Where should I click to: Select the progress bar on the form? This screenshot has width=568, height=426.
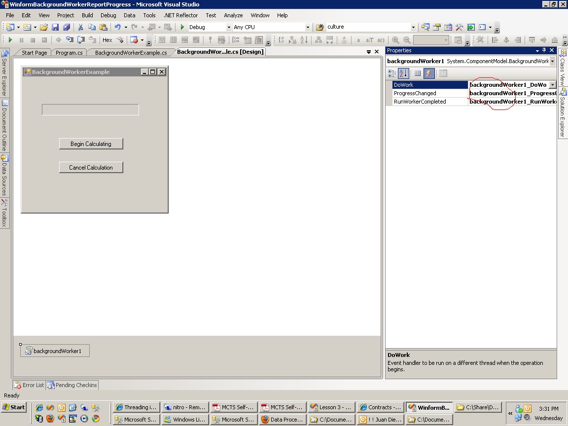[x=90, y=110]
